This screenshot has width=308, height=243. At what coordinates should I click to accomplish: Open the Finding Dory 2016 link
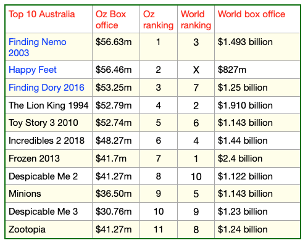click(x=46, y=88)
